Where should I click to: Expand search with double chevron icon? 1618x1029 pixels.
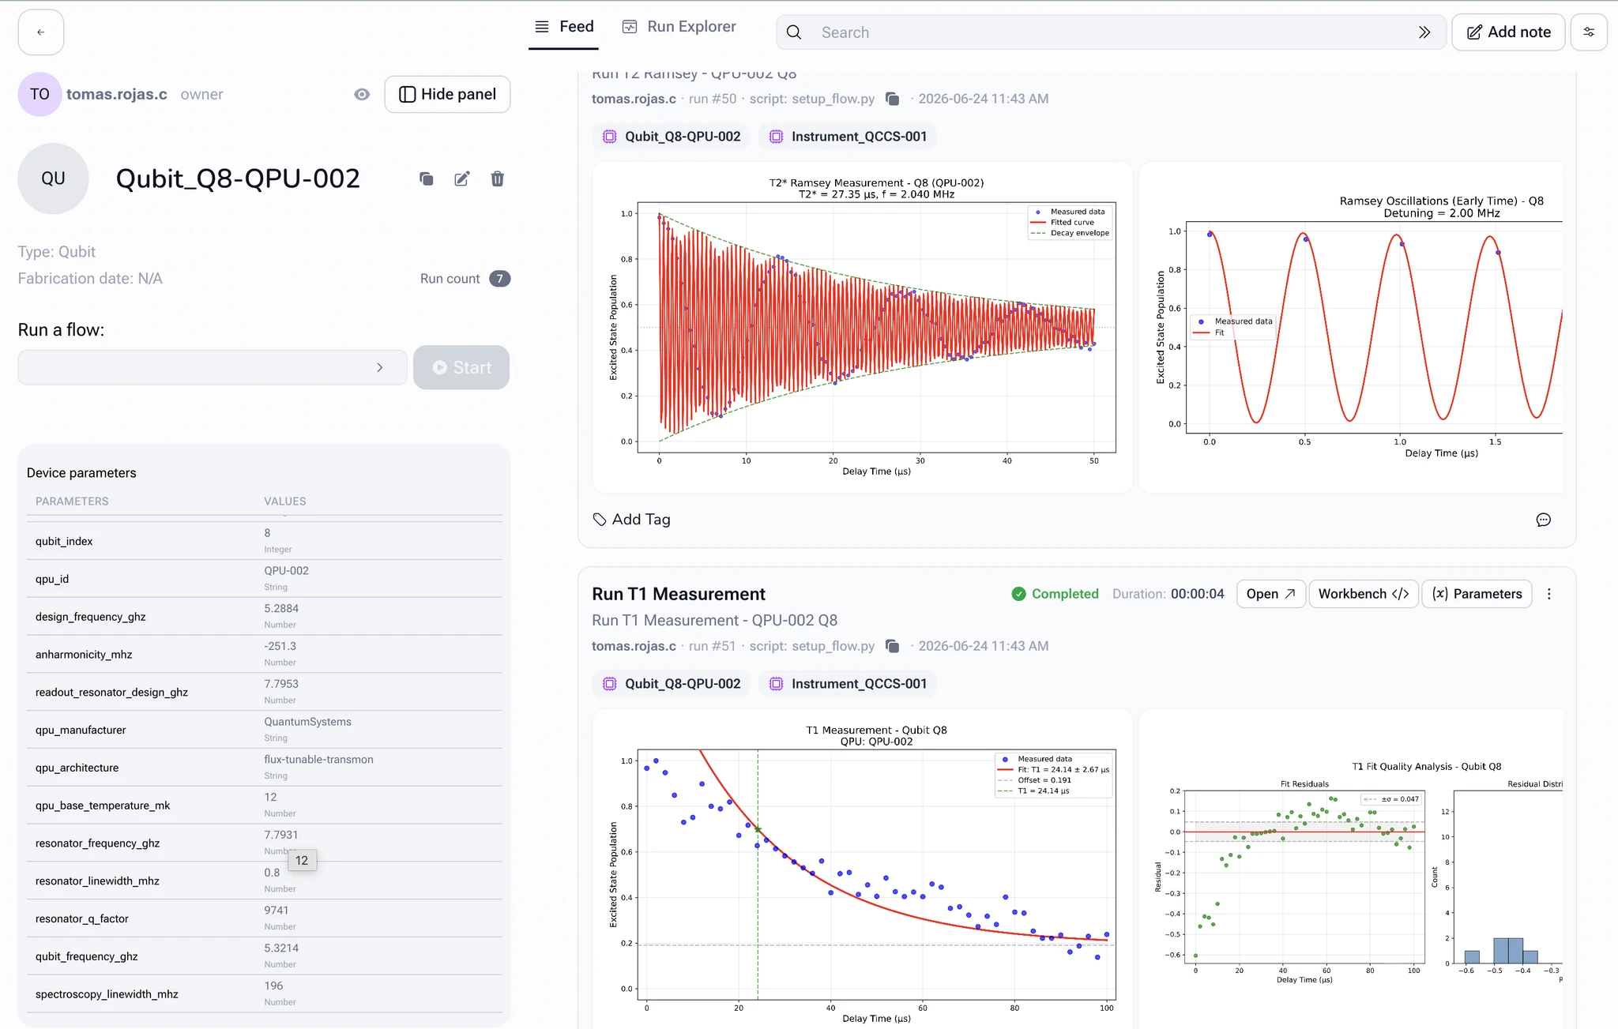(x=1424, y=32)
